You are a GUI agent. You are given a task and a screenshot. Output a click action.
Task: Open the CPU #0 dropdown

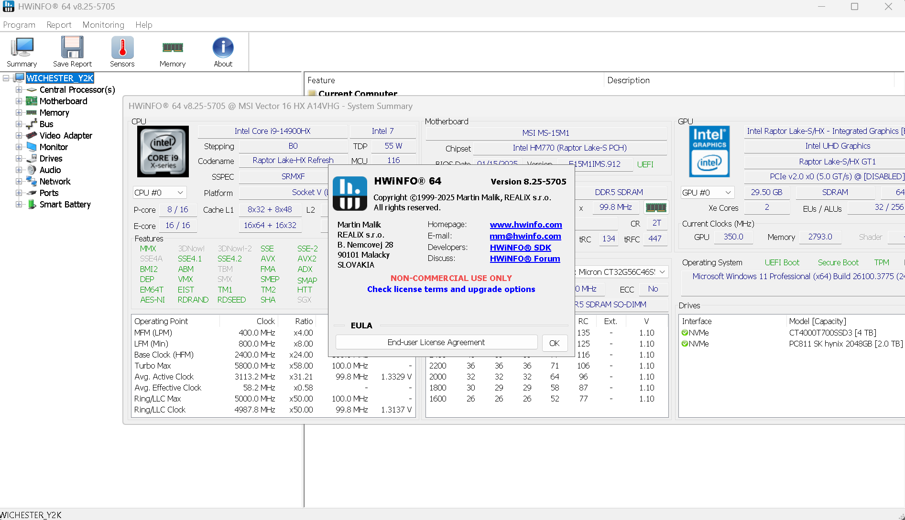(159, 193)
